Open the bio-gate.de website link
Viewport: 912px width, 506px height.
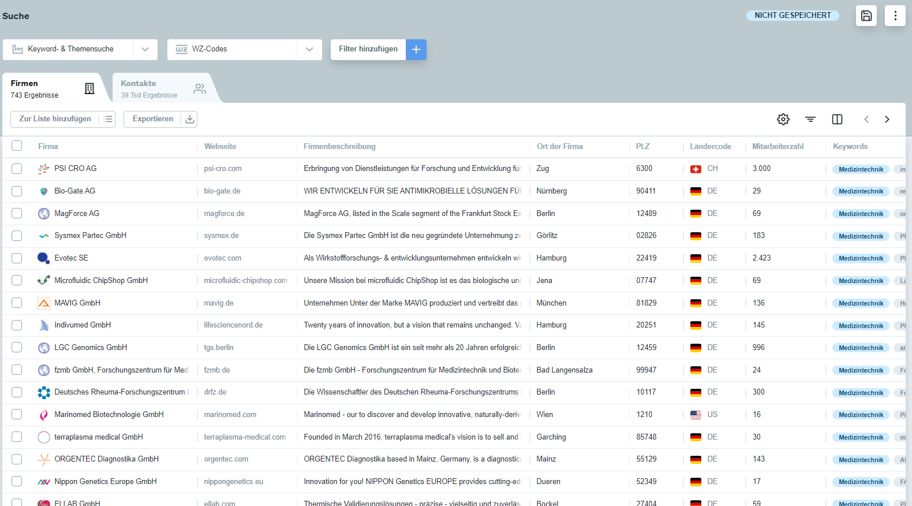click(x=222, y=191)
